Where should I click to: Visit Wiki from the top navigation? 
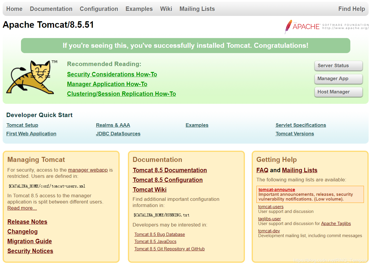pos(166,9)
